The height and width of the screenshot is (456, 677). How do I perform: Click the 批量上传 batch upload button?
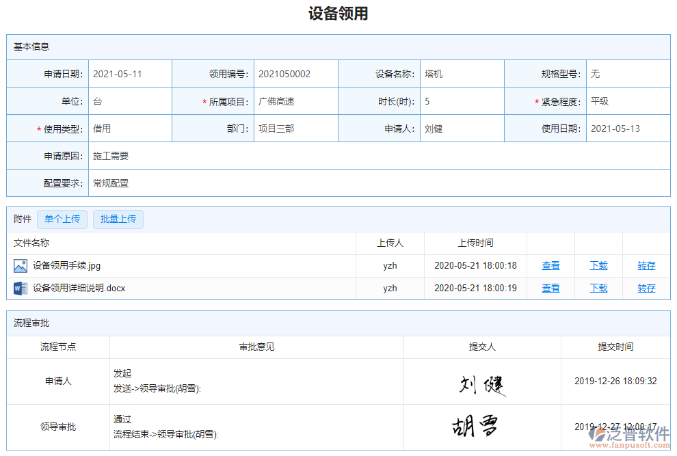[118, 219]
